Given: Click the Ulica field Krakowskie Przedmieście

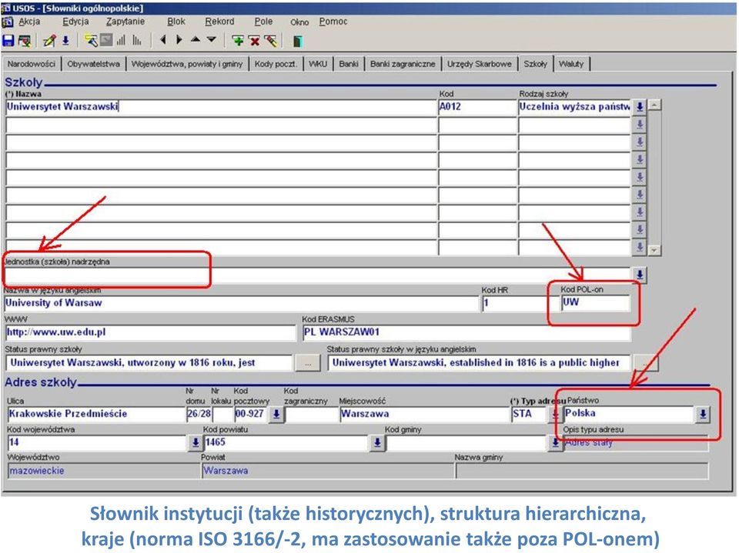Looking at the screenshot, I should click(x=96, y=415).
